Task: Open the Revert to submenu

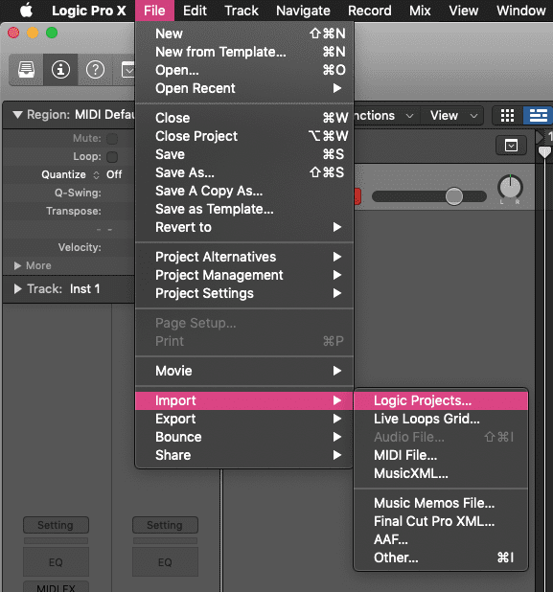Action: pyautogui.click(x=244, y=227)
